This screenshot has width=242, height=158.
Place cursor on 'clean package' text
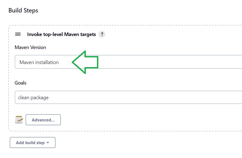(x=33, y=98)
